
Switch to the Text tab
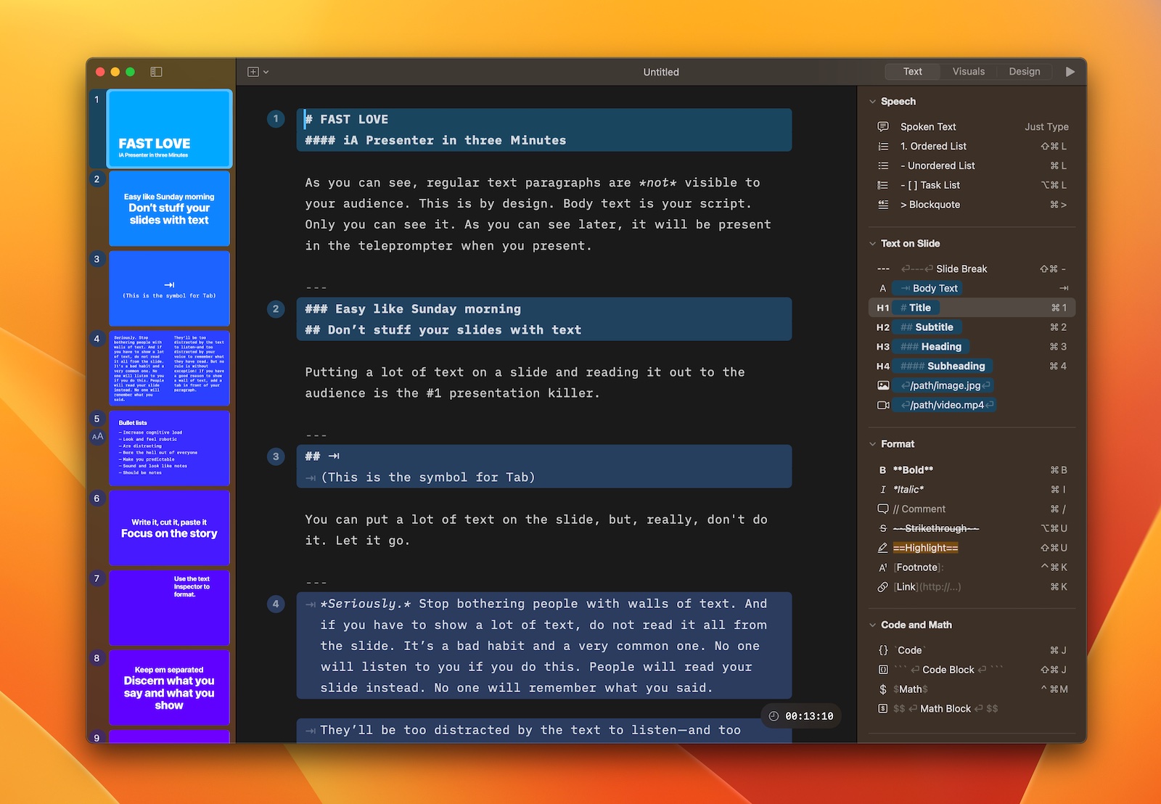(913, 71)
